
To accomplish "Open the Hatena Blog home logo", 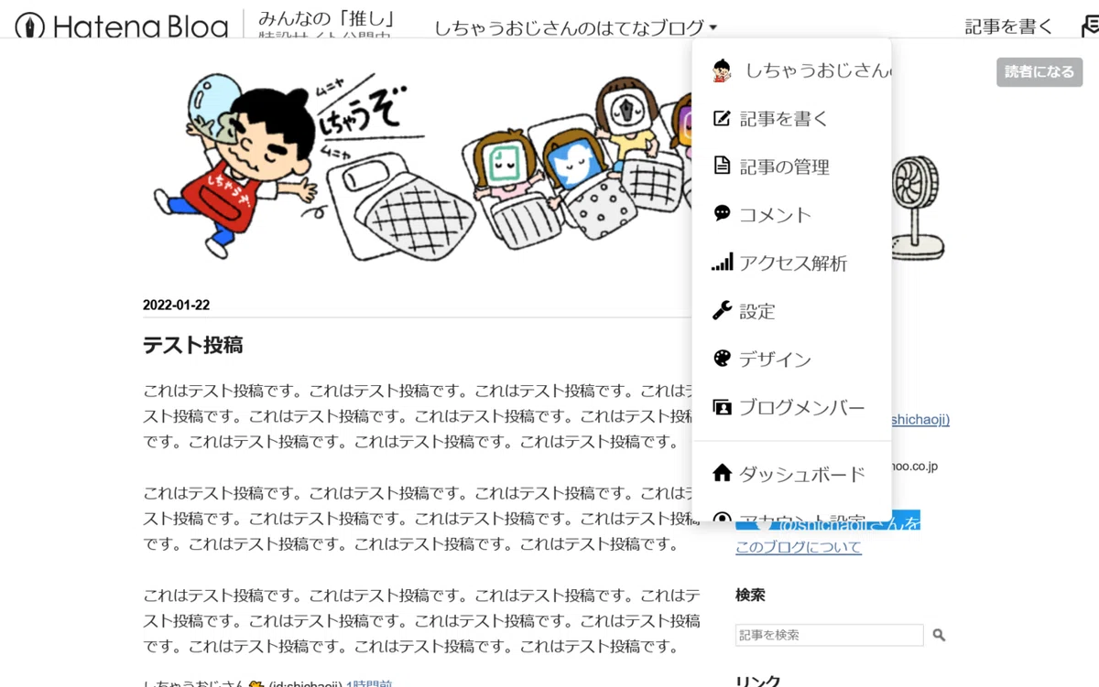I will point(122,26).
